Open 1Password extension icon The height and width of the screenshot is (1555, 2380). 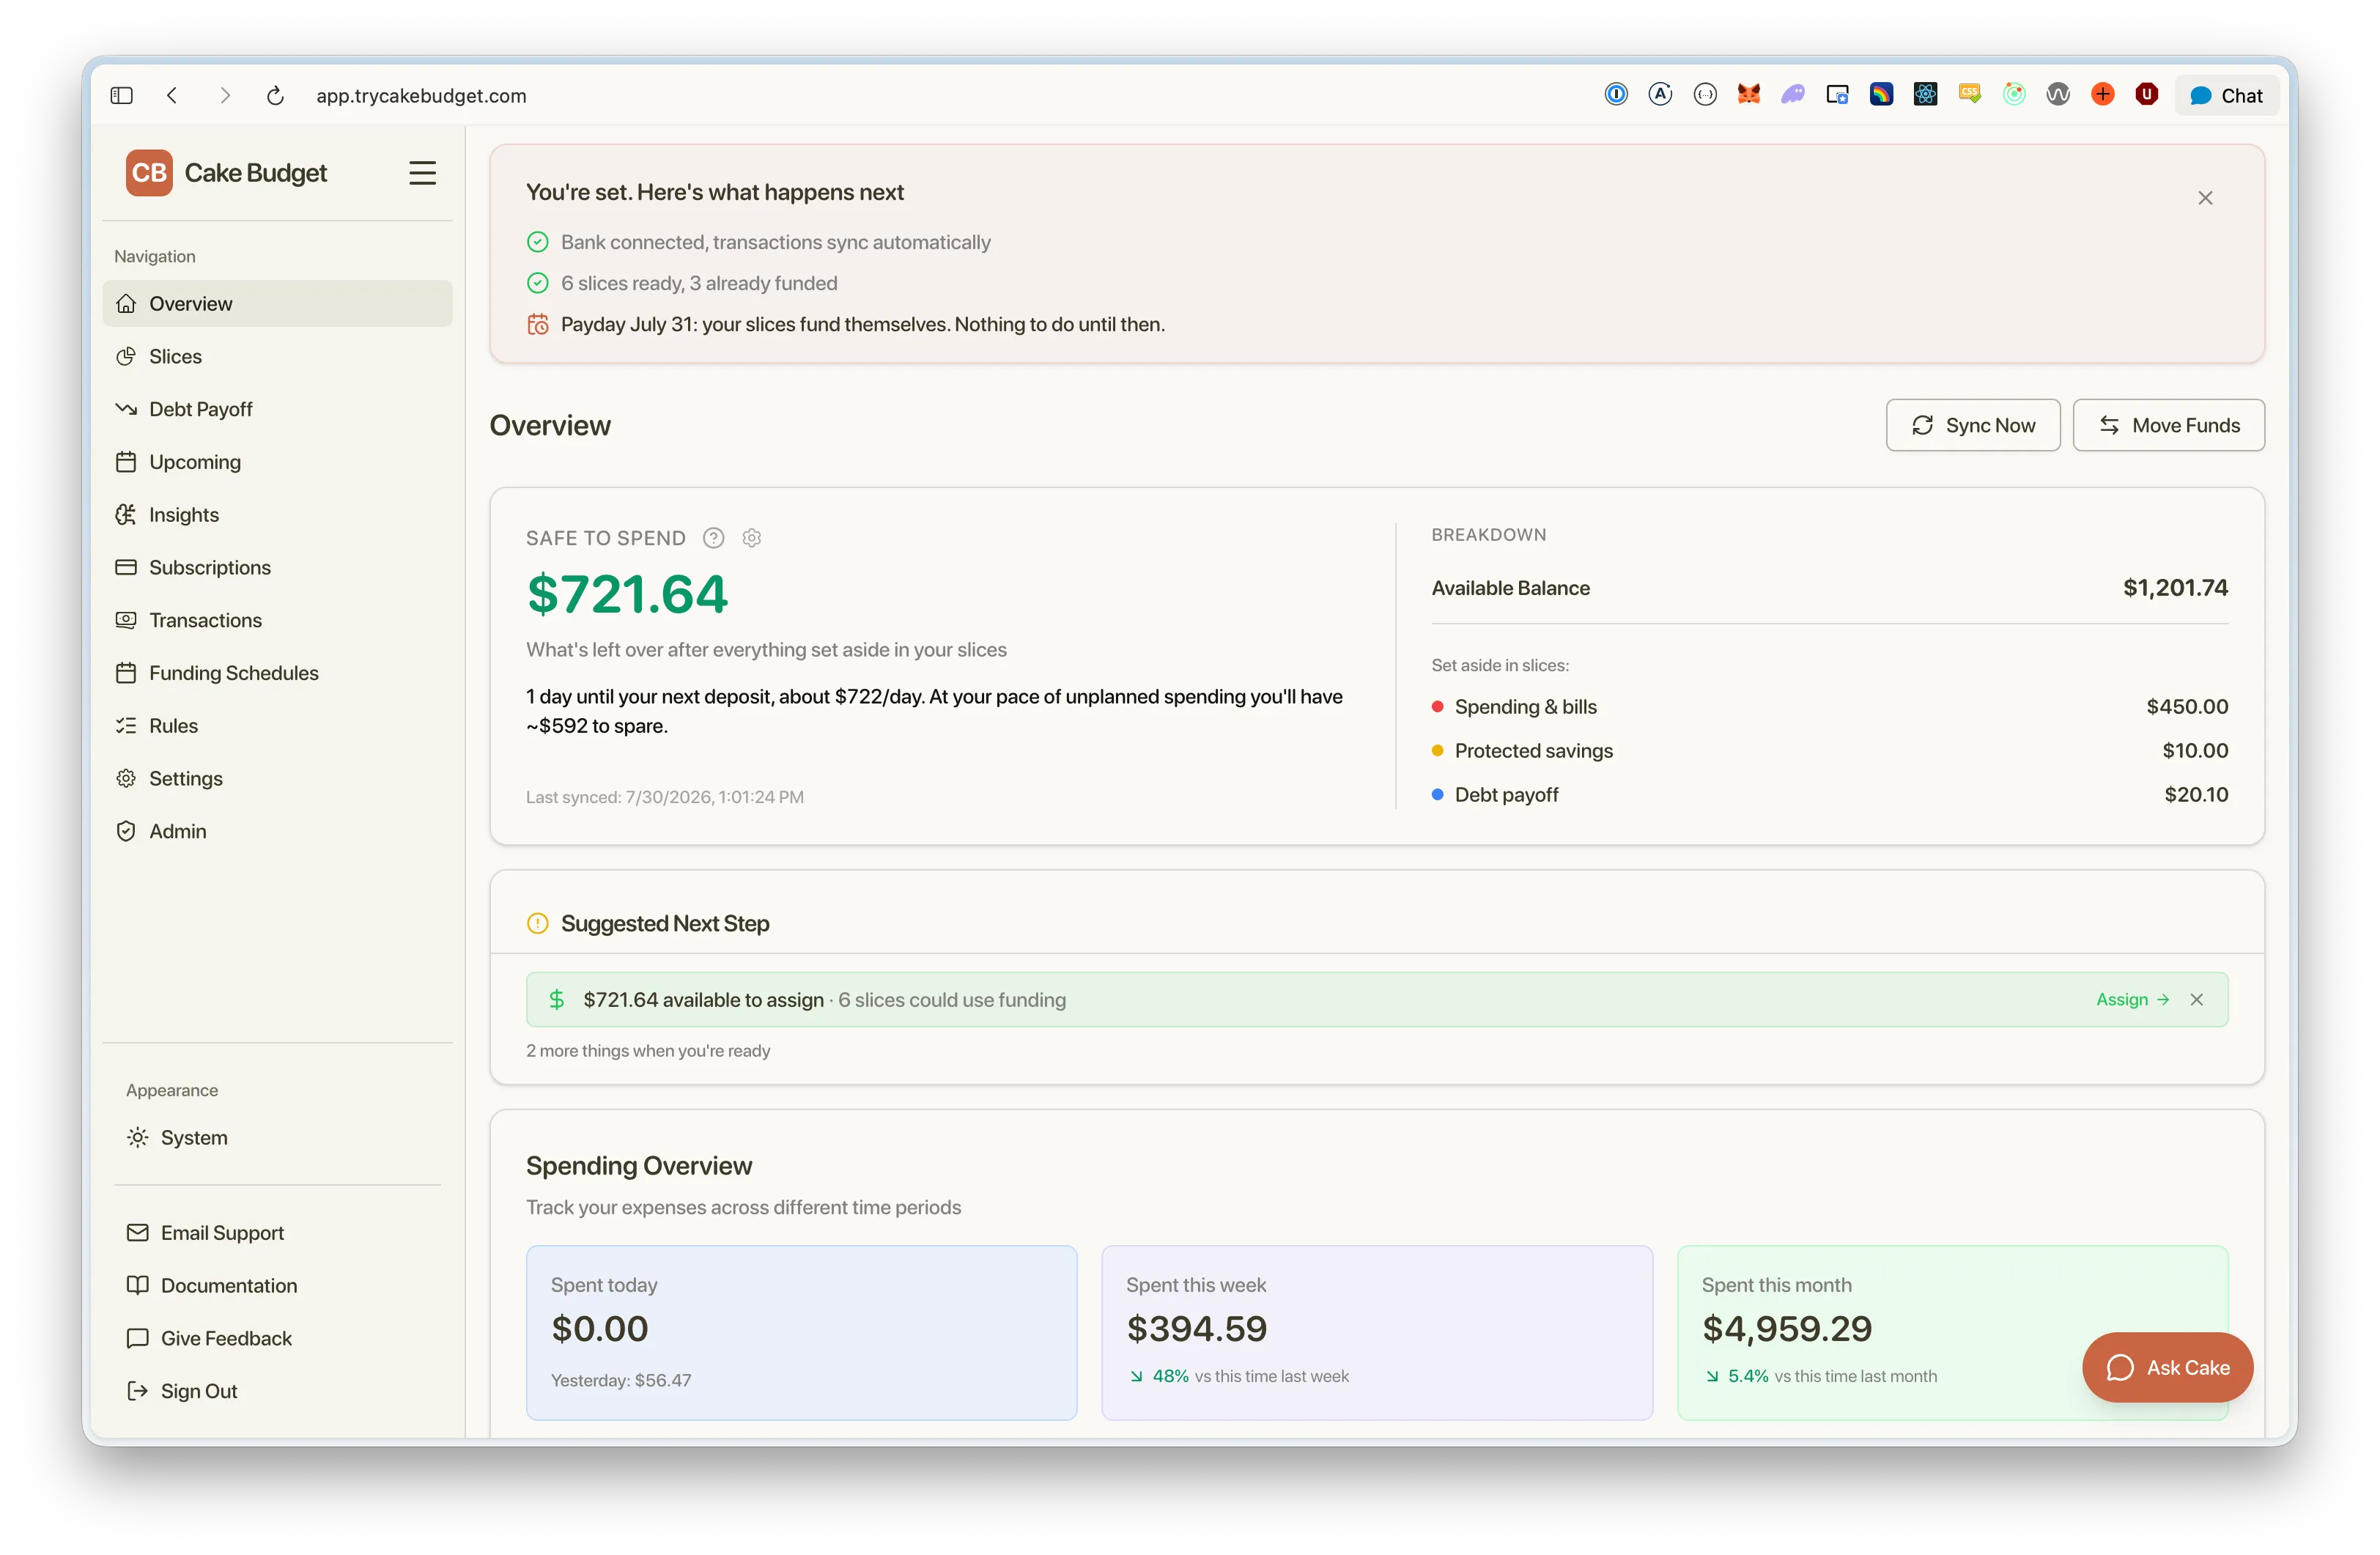[x=1616, y=94]
